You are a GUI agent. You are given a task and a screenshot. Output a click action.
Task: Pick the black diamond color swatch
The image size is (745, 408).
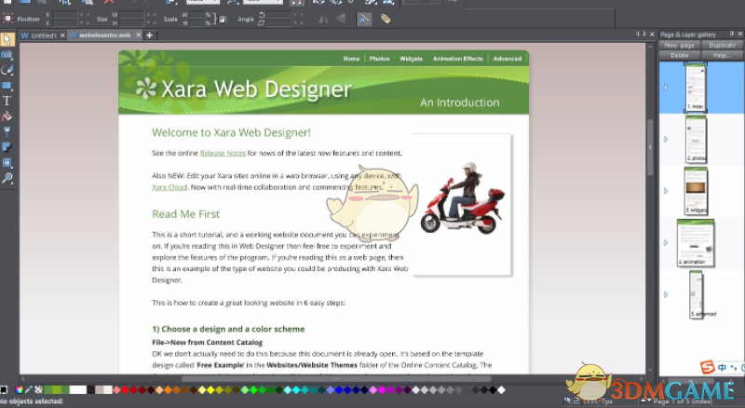pyautogui.click(x=493, y=390)
